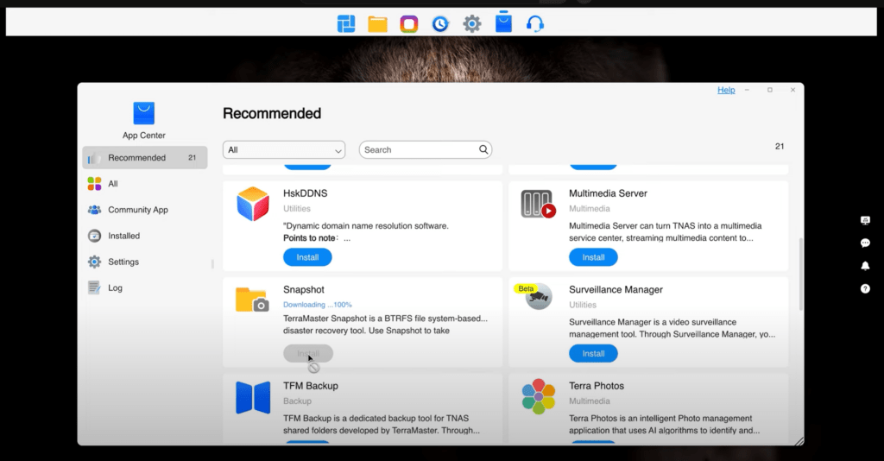Open the TFM Backup app icon

pyautogui.click(x=253, y=397)
